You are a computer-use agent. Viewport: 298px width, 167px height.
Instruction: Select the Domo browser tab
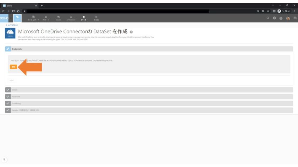click(x=20, y=6)
